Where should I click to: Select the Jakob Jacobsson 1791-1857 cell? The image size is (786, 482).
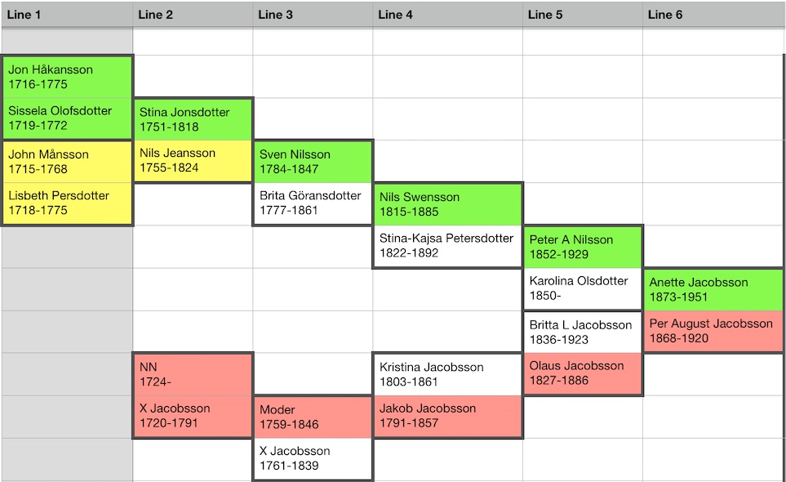tap(448, 417)
